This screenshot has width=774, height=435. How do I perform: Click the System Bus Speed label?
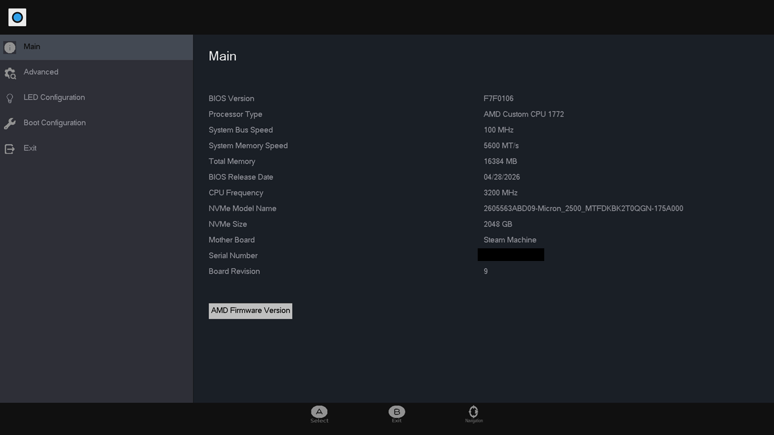[x=241, y=130]
